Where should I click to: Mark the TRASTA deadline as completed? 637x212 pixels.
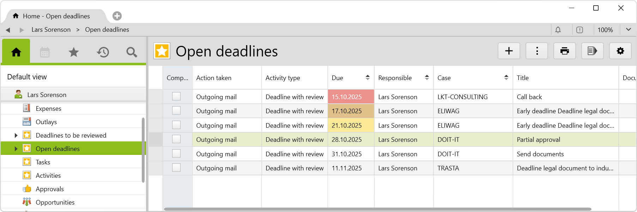[x=176, y=168]
